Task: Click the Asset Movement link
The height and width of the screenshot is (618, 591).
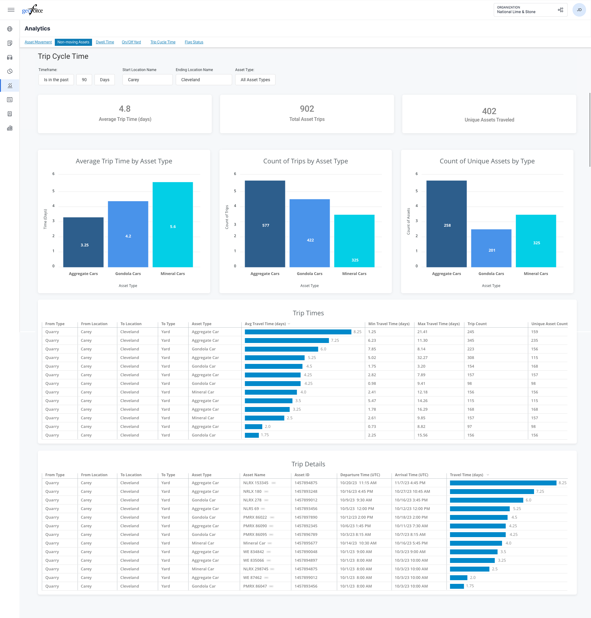Action: (x=38, y=42)
